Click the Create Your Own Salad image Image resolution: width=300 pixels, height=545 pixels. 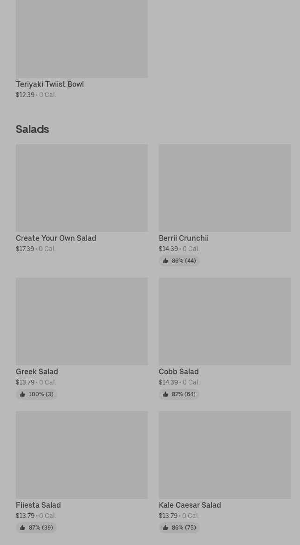tap(82, 188)
